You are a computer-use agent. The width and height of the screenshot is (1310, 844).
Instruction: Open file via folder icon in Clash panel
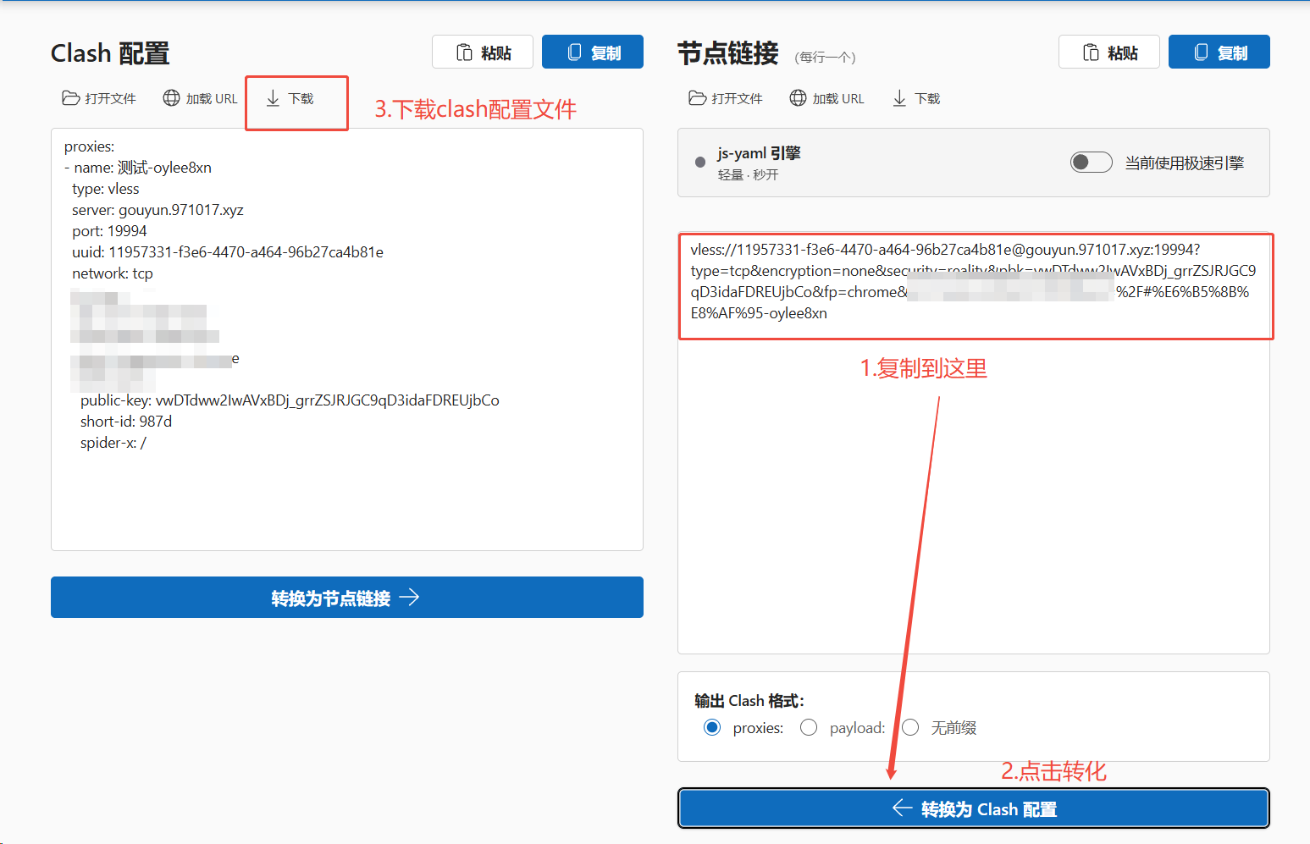[70, 99]
